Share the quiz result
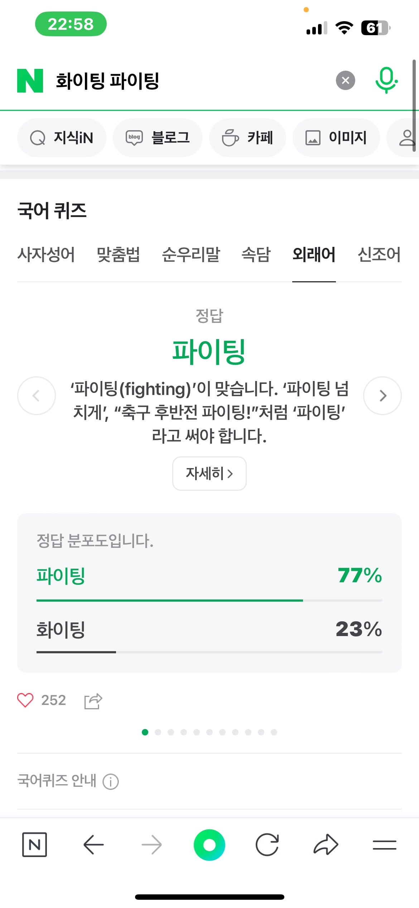The image size is (419, 908). [93, 701]
